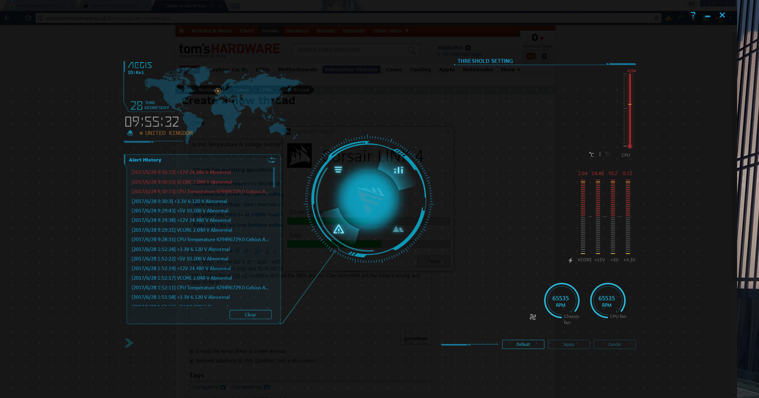Image resolution: width=759 pixels, height=398 pixels.
Task: Toggle 'Request solutions to this Question' checkbox
Action: [x=192, y=361]
